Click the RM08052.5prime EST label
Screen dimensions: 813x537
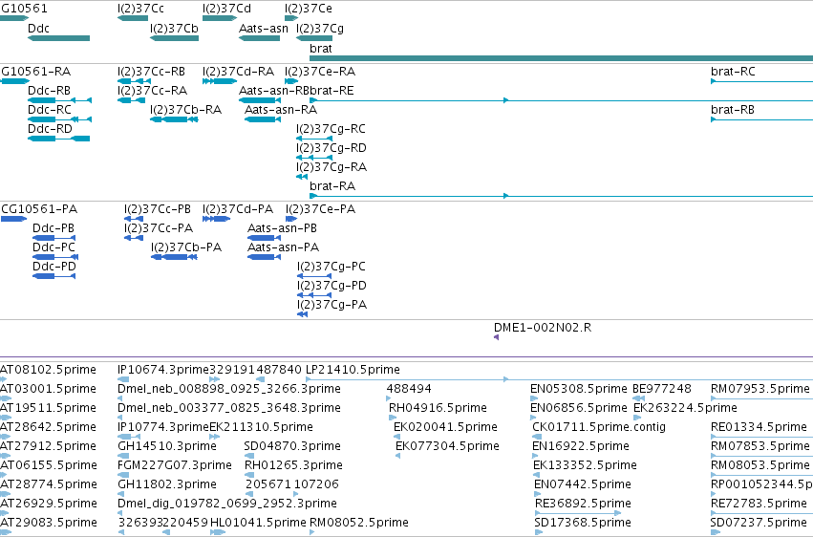359,523
